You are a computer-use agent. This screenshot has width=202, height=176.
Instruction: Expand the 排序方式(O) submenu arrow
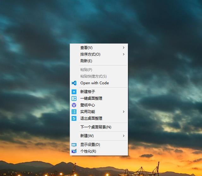click(x=123, y=54)
